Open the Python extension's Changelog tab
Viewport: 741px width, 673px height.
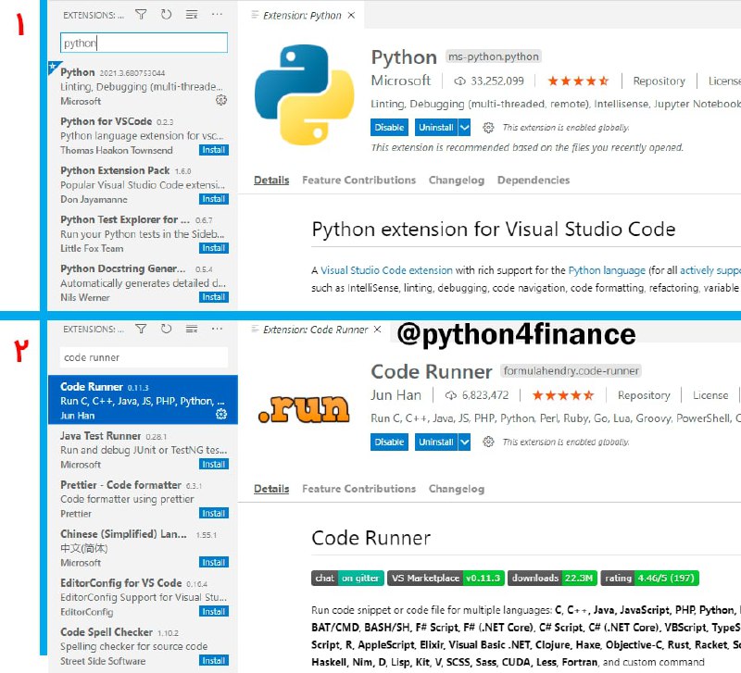pos(457,180)
